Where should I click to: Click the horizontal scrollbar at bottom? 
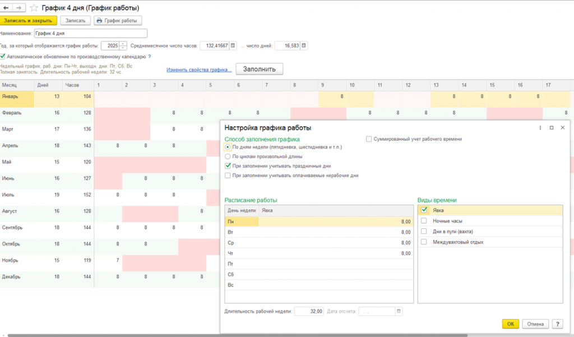237,335
